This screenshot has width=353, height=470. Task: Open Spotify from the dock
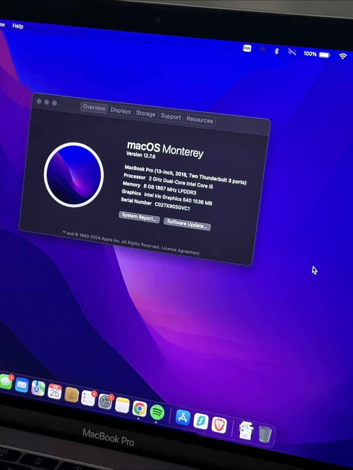(x=157, y=412)
